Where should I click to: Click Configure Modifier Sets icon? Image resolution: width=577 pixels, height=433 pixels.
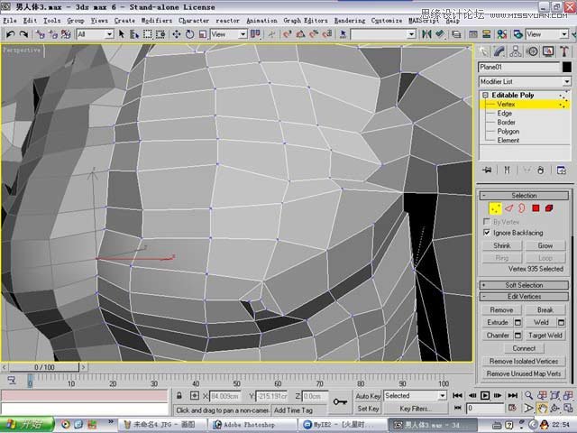[x=561, y=170]
